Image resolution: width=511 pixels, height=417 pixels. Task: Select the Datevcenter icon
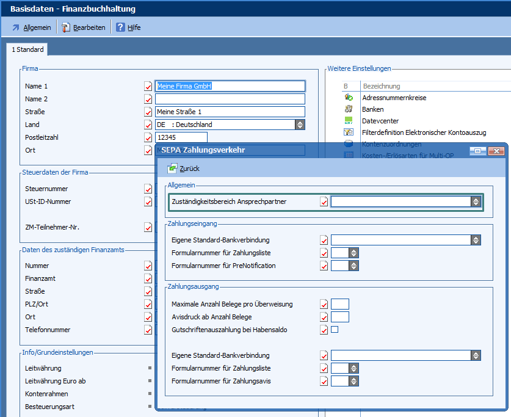coord(349,121)
